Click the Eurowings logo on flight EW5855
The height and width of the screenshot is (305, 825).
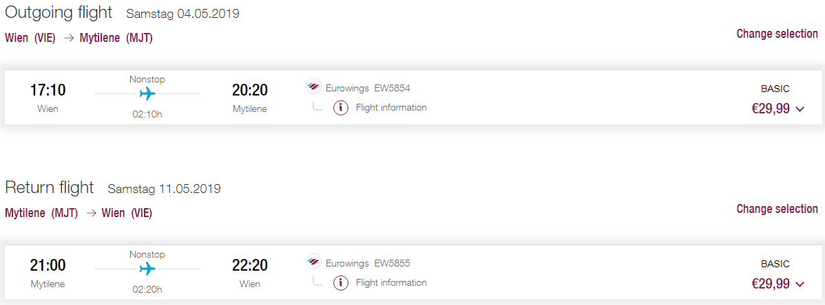(313, 262)
